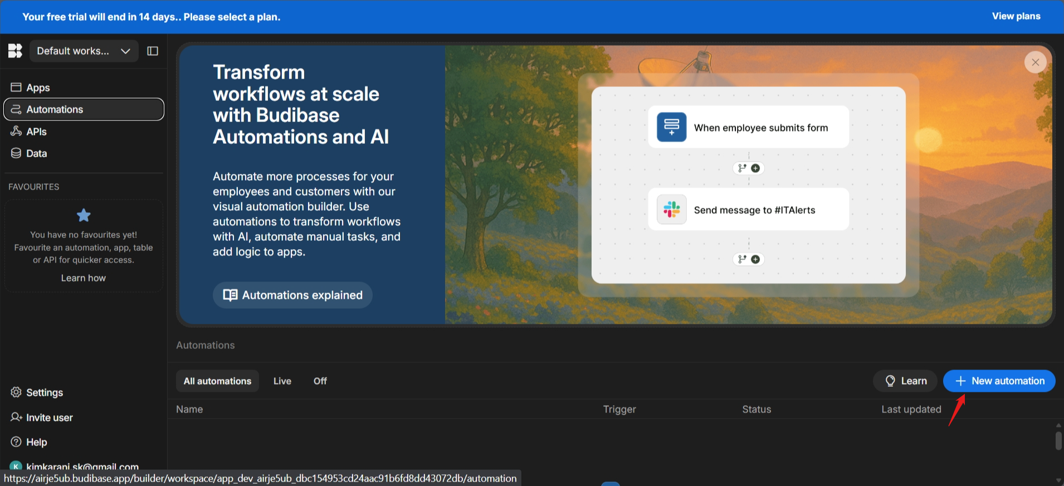The image size is (1064, 486).
Task: Collapse the sidebar with the panel icon
Action: 153,51
